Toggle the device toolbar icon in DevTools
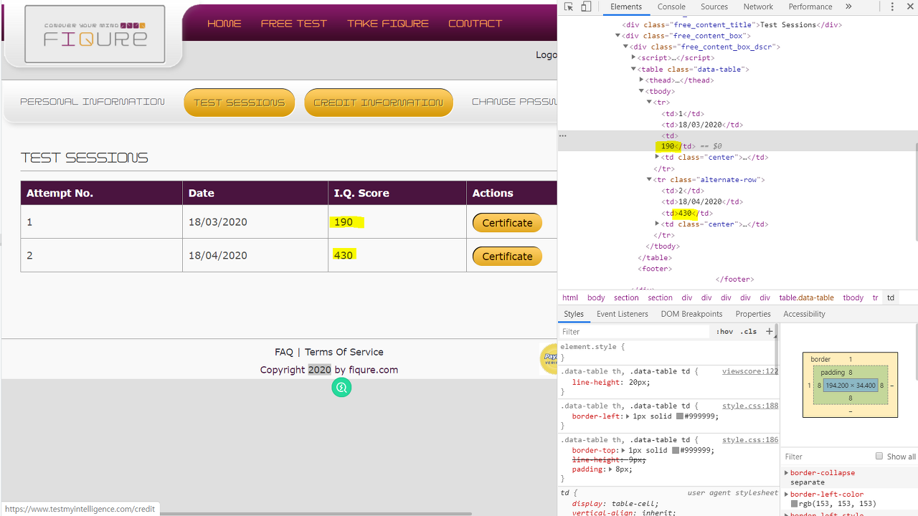Image resolution: width=918 pixels, height=516 pixels. click(x=586, y=6)
